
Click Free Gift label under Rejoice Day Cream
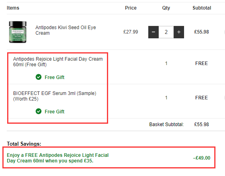54,77
